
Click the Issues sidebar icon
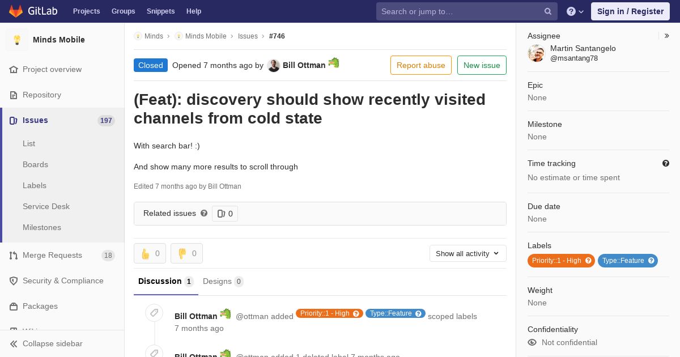[x=14, y=120]
